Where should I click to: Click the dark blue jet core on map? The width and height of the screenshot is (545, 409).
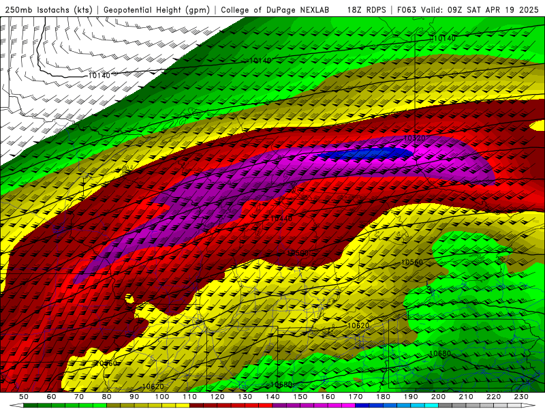click(x=365, y=153)
